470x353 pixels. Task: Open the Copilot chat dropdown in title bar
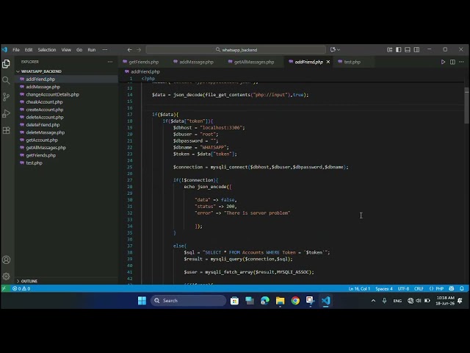coord(335,50)
